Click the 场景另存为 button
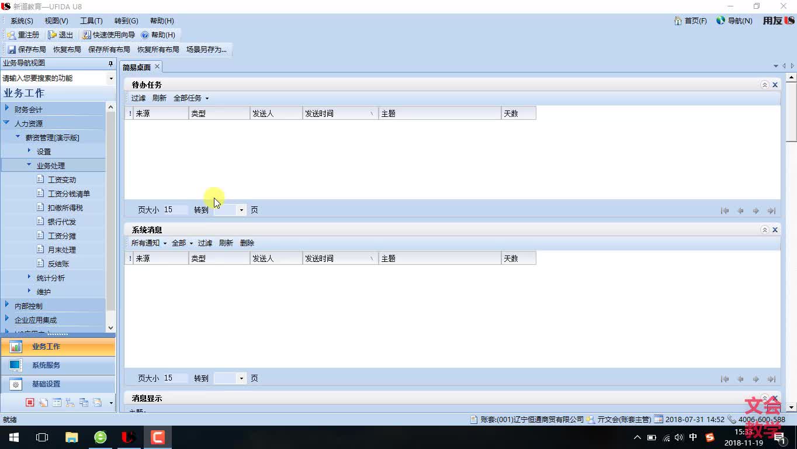797x449 pixels. point(203,49)
